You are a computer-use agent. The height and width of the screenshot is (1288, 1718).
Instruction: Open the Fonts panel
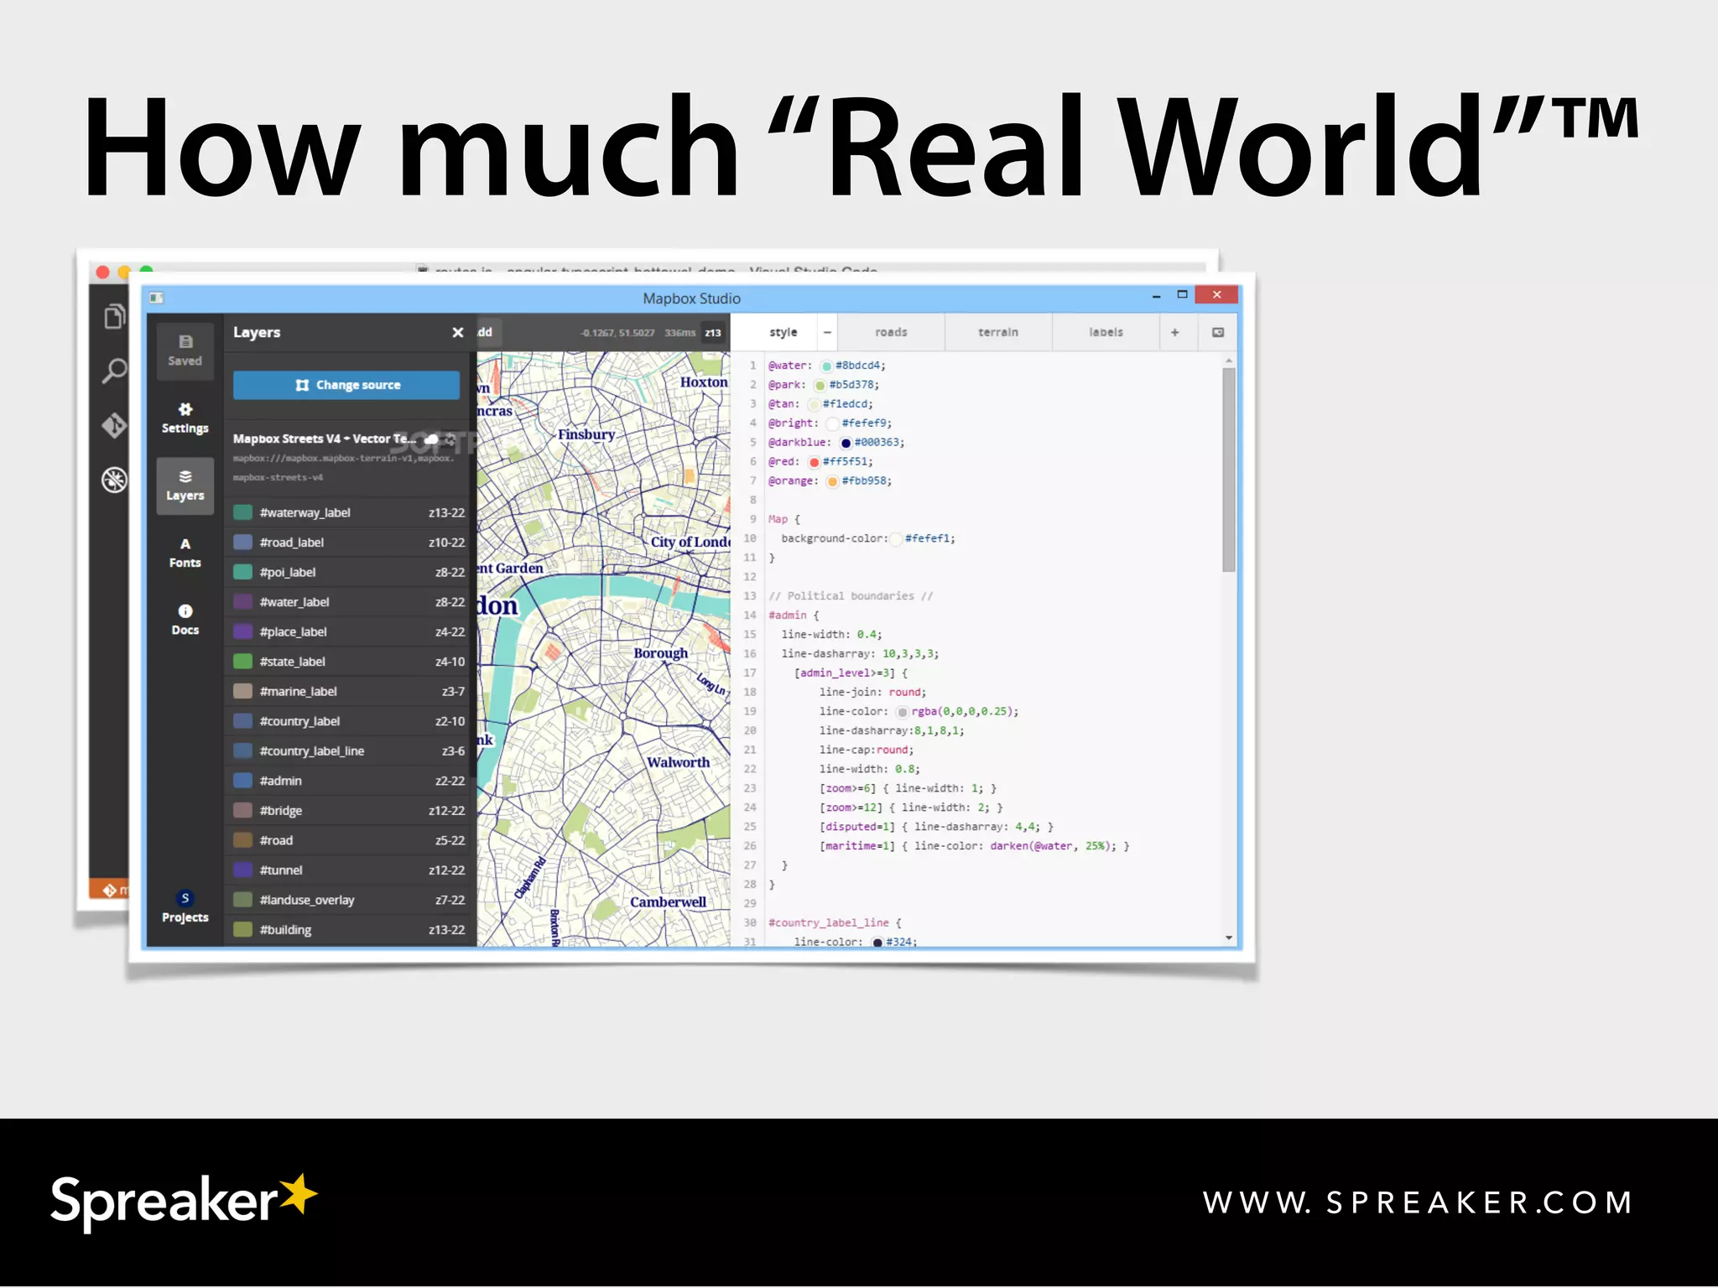185,553
